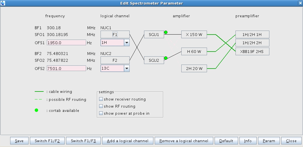Image resolution: width=303 pixels, height=147 pixels.
Task: Click the green cortab indicator beside SGU2
Action: 166,58
